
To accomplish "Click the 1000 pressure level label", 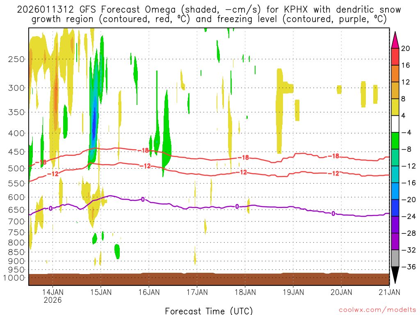I will 14,278.
